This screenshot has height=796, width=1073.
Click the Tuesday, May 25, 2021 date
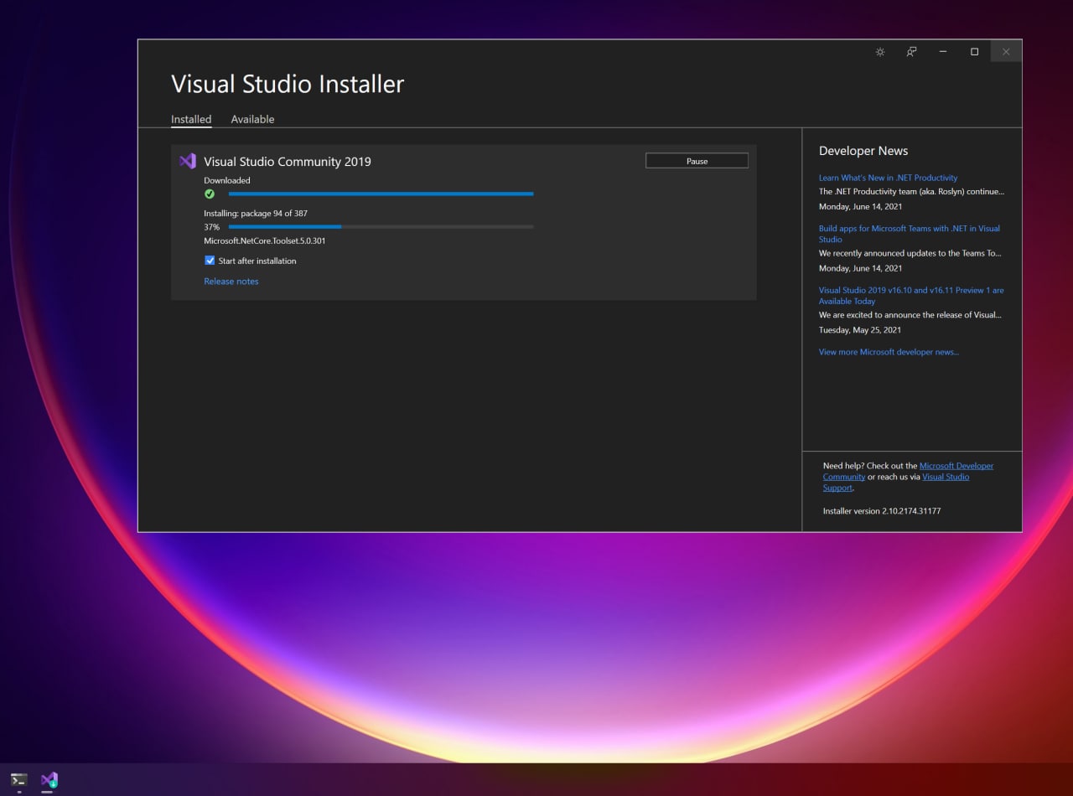tap(860, 330)
